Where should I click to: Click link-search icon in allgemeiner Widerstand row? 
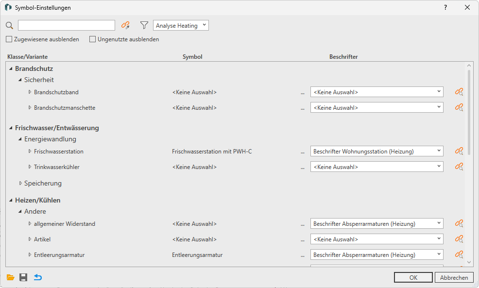click(459, 223)
